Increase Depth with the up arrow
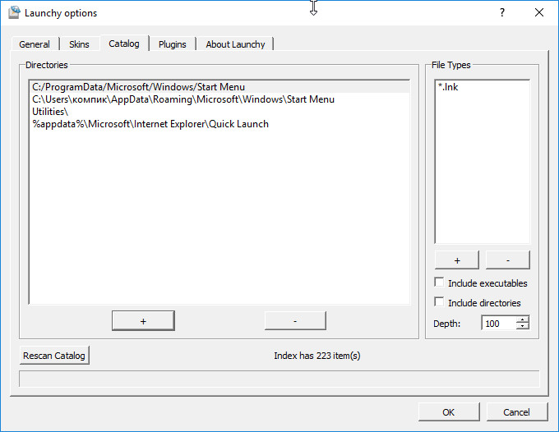559x432 pixels. (523, 319)
